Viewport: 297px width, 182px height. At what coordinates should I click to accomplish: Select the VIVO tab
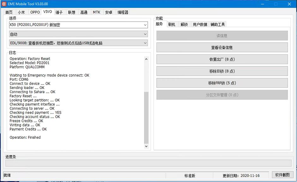[47, 12]
